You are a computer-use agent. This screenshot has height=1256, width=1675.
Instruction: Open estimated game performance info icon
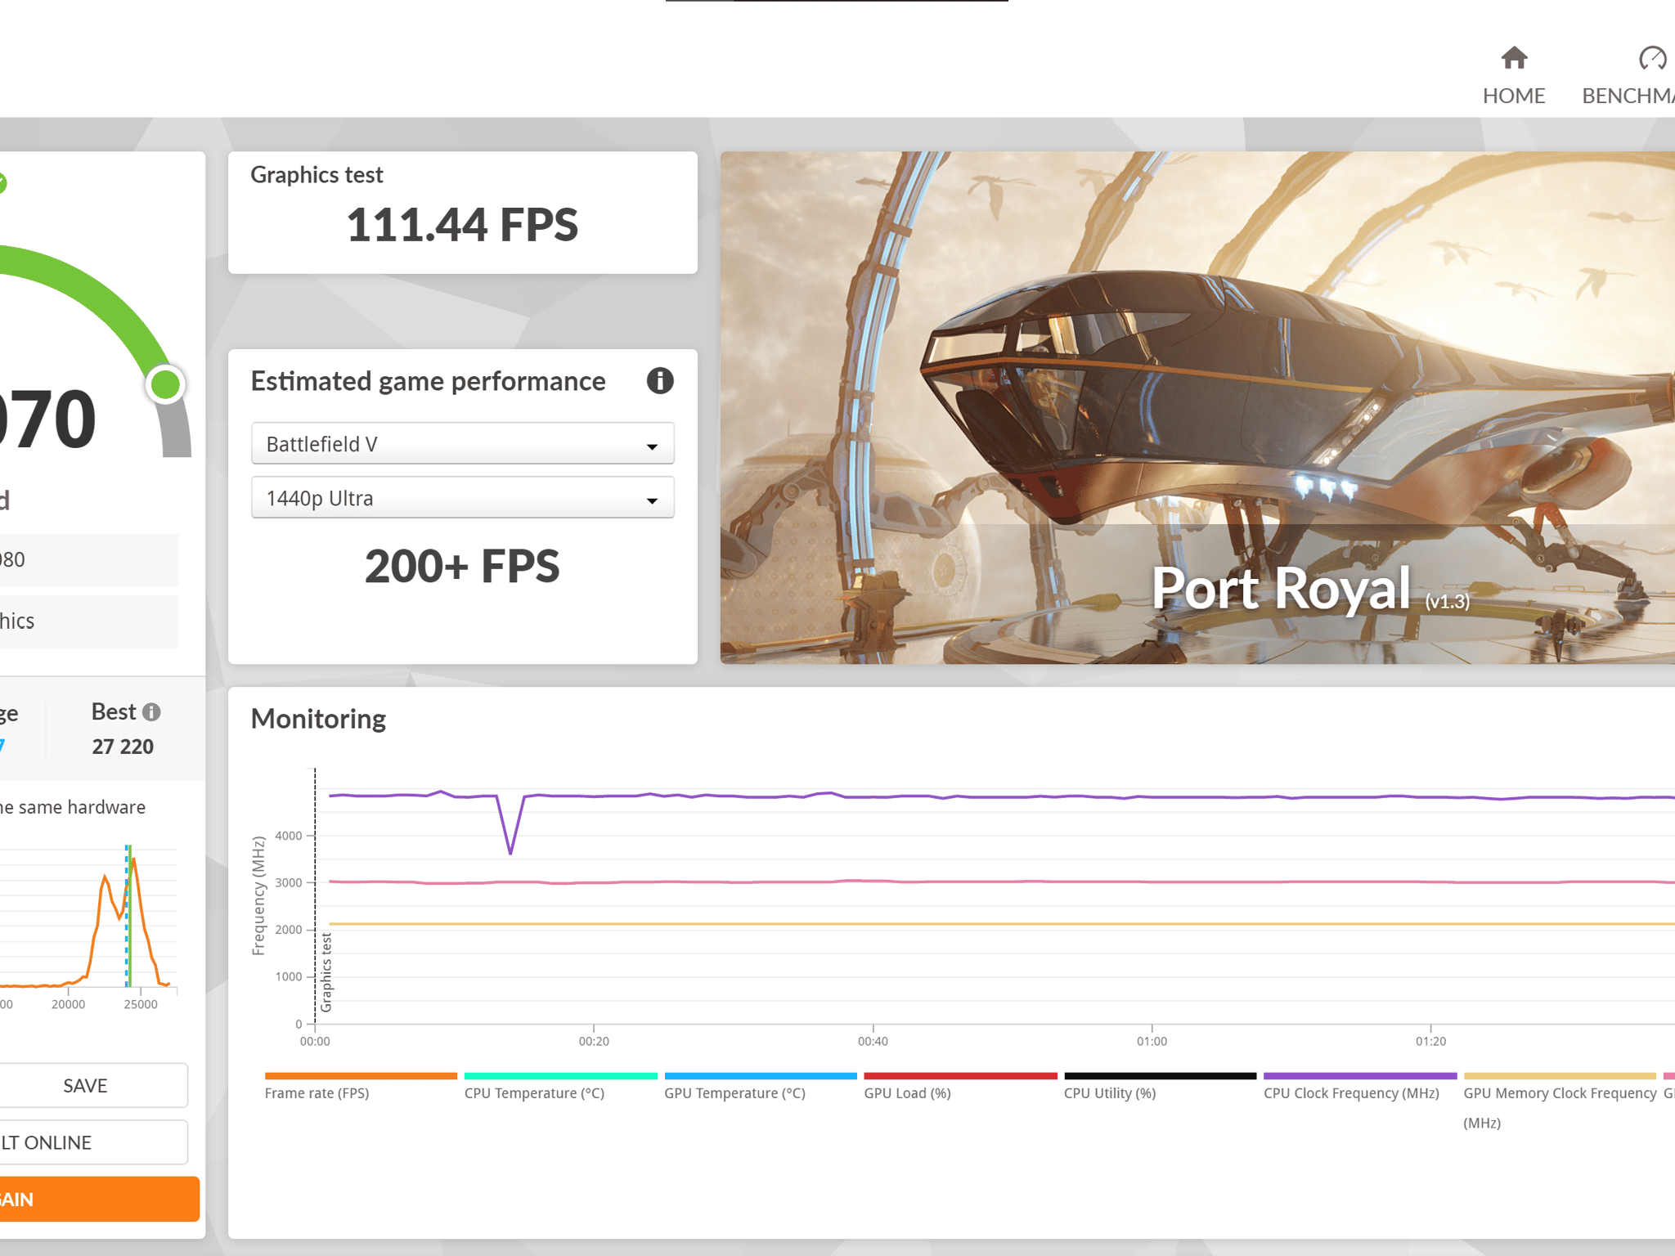point(660,380)
